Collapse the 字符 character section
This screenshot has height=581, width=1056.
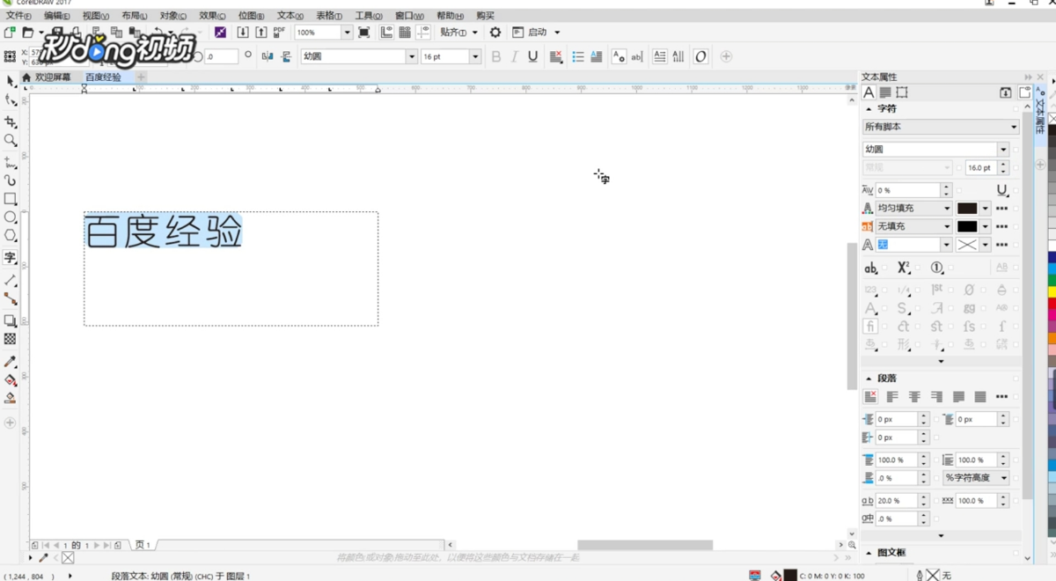[x=869, y=109]
